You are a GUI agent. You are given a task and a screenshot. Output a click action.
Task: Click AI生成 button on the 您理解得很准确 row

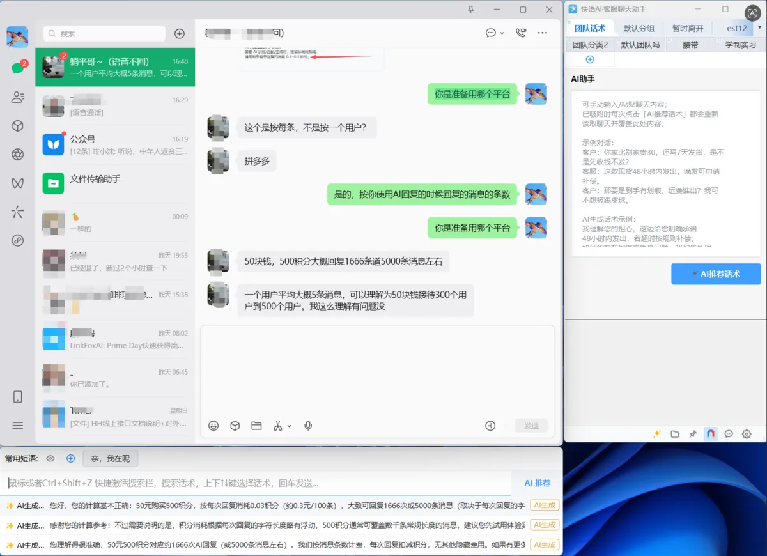coord(545,544)
